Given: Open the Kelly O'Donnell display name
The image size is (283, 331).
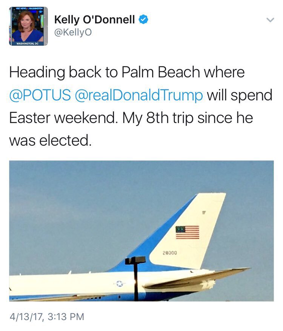Looking at the screenshot, I should (x=95, y=20).
